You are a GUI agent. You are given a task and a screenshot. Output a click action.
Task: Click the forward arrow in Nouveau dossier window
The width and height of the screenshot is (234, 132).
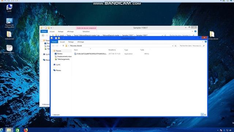(57, 45)
